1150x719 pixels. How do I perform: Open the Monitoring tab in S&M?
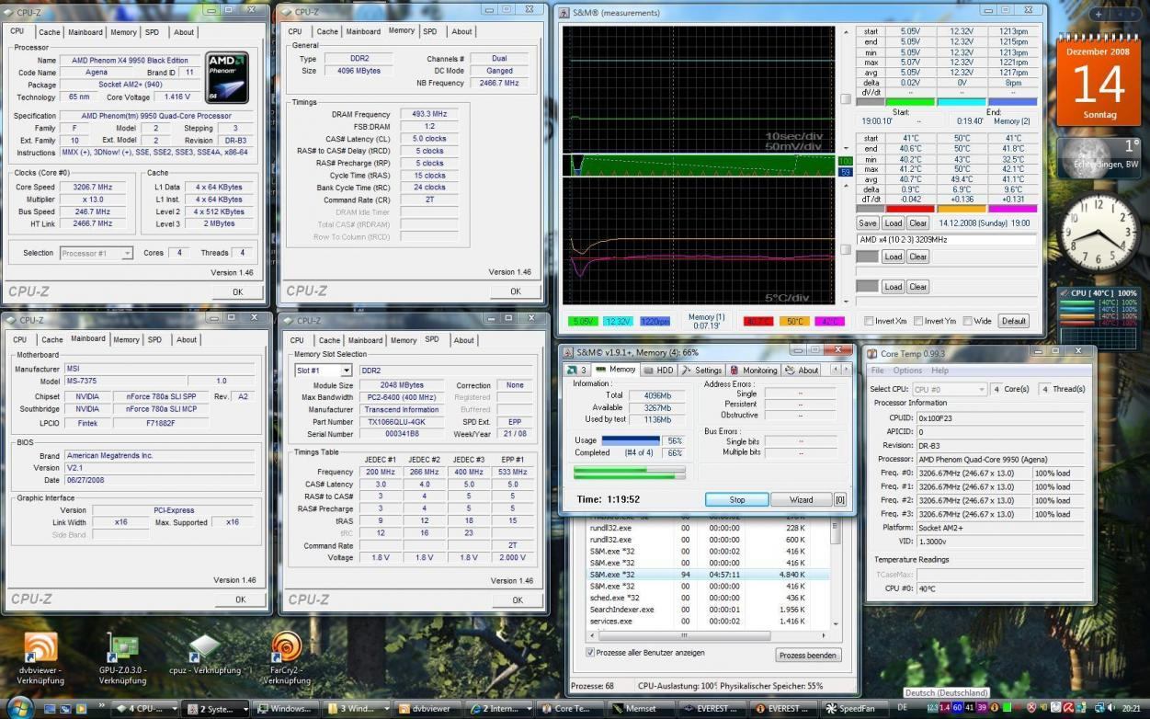click(x=754, y=370)
